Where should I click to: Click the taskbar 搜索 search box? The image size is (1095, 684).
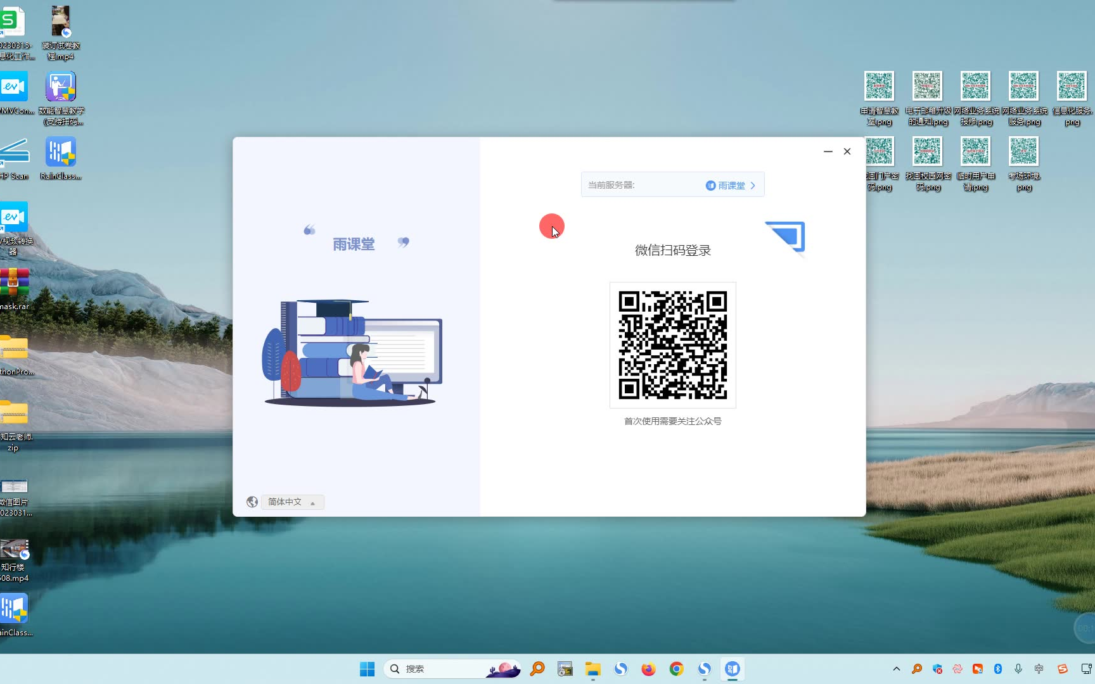(452, 669)
